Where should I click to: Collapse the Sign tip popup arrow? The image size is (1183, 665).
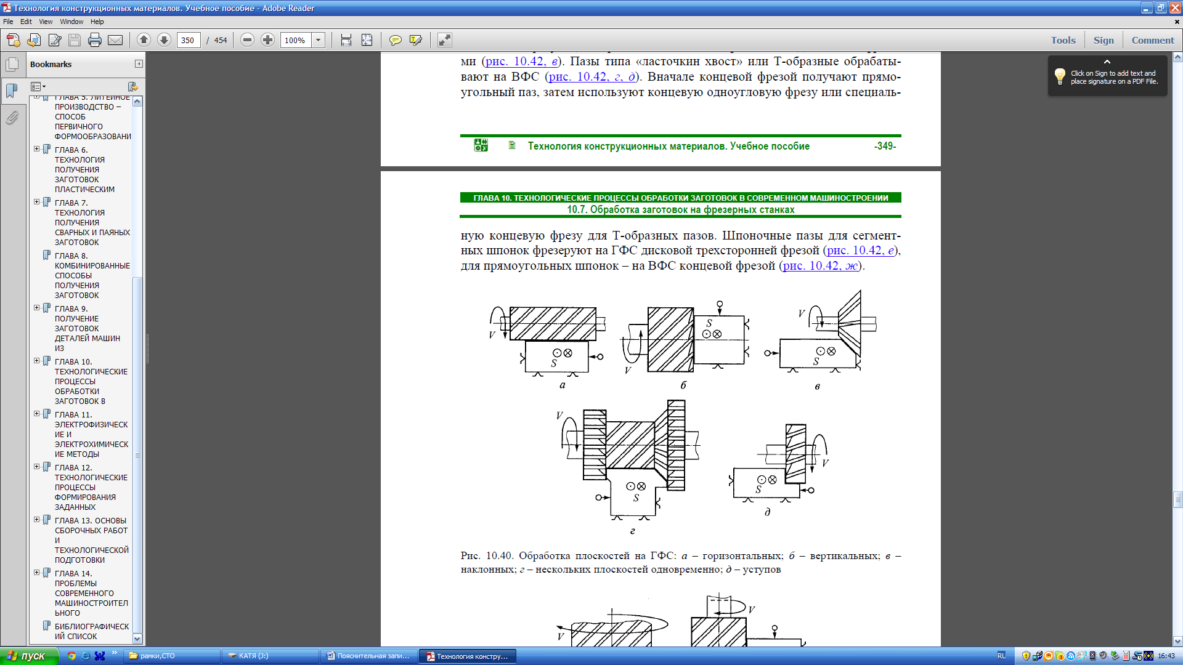pos(1107,62)
